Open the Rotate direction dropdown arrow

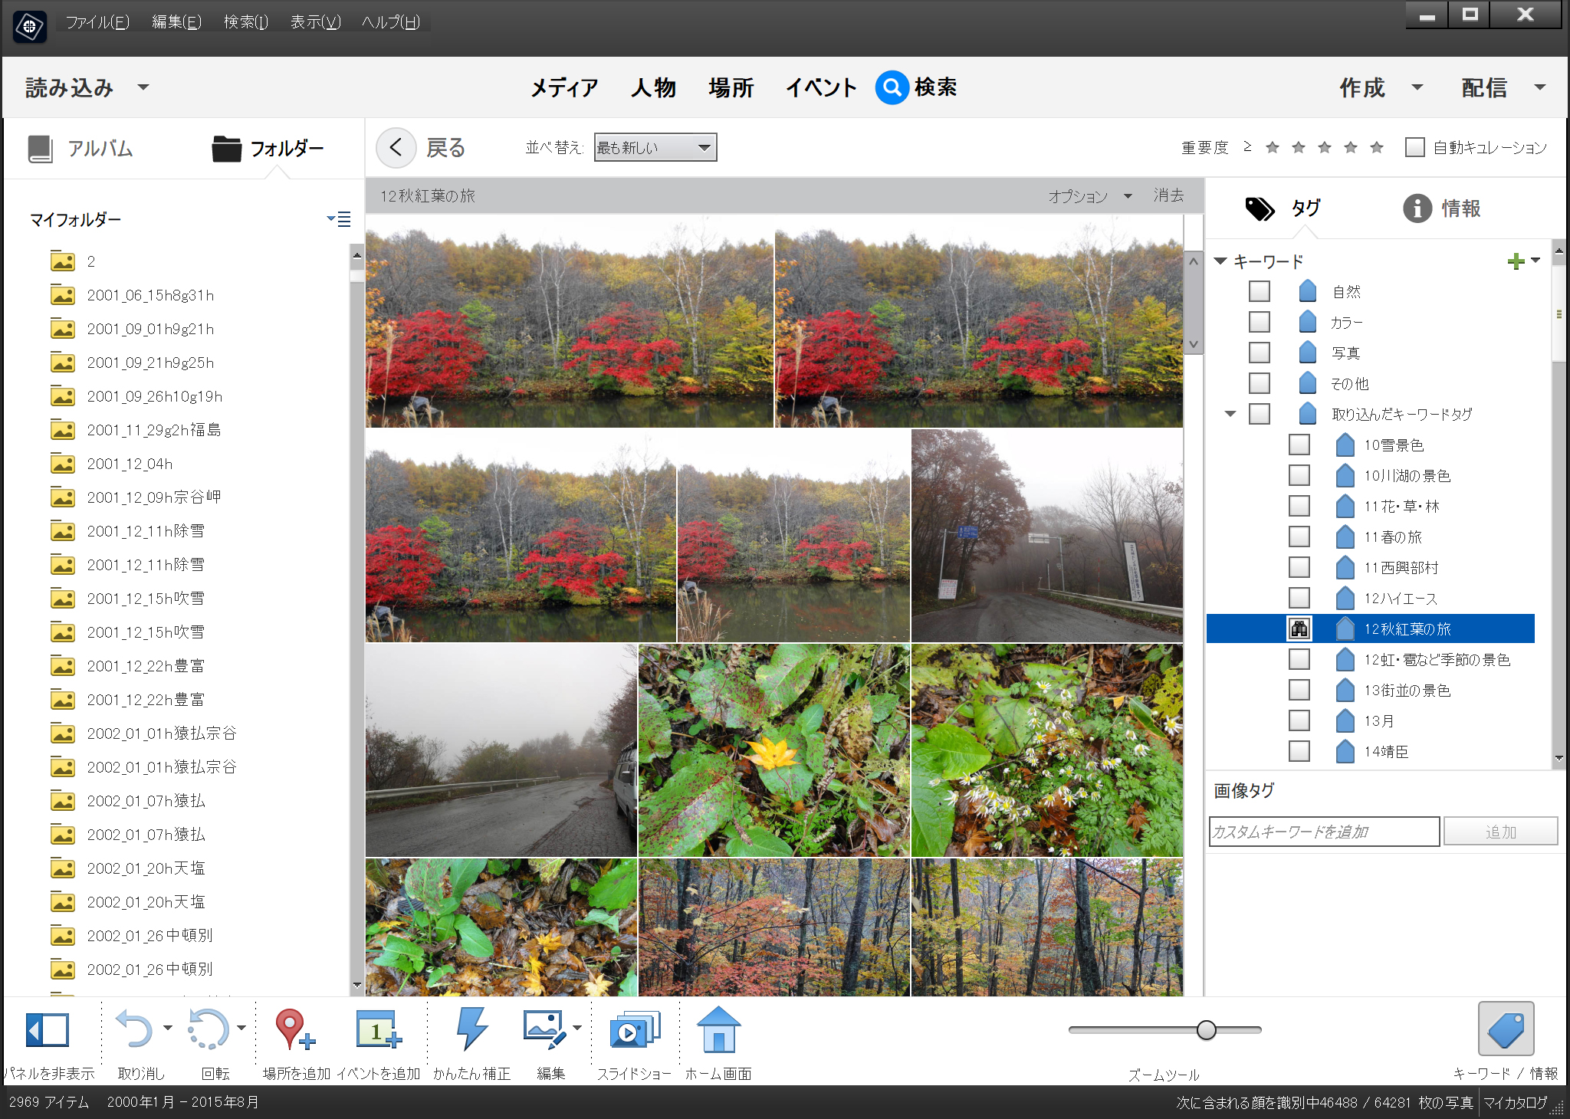point(241,1028)
